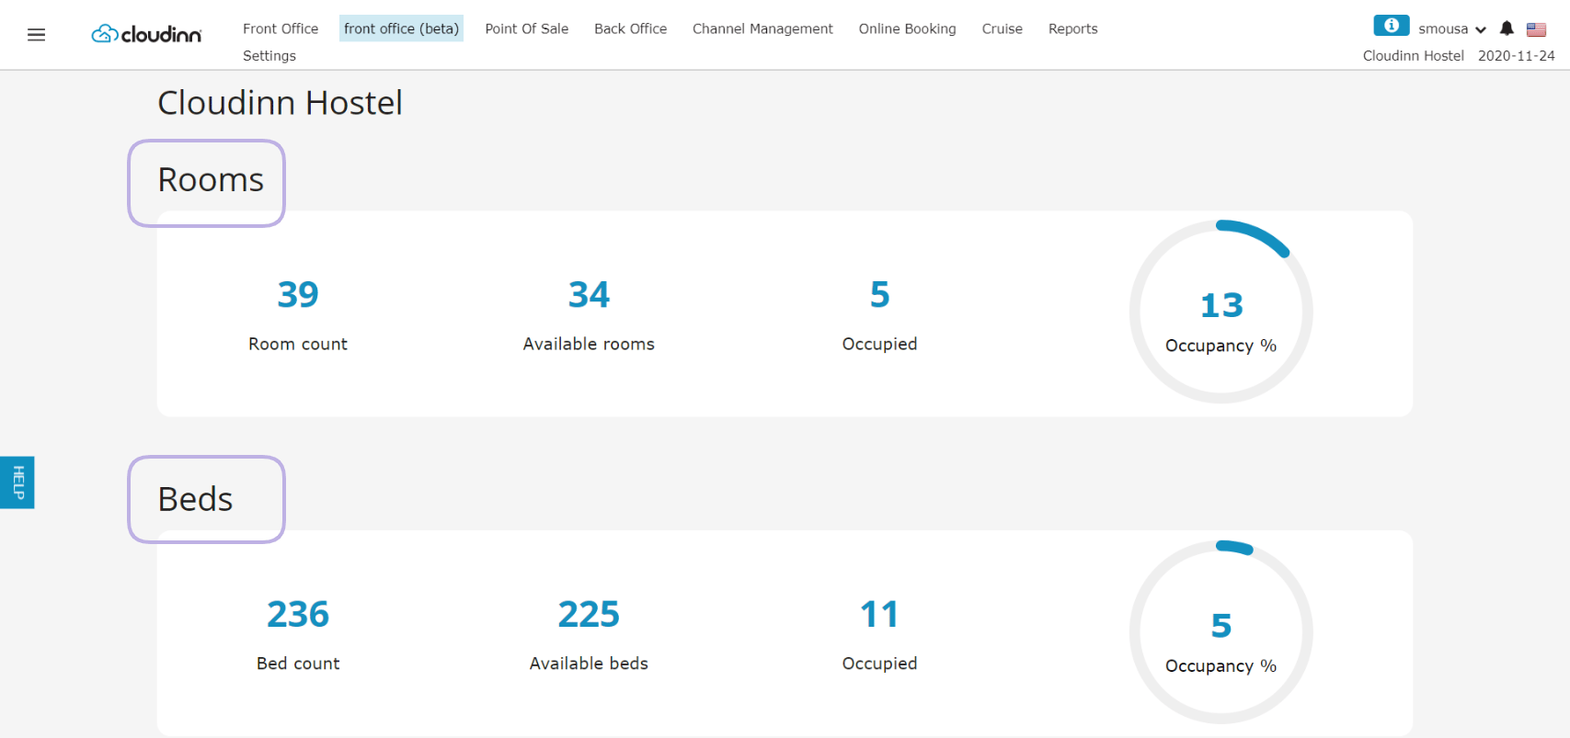Open the Reports menu
Image resolution: width=1570 pixels, height=738 pixels.
click(1073, 28)
